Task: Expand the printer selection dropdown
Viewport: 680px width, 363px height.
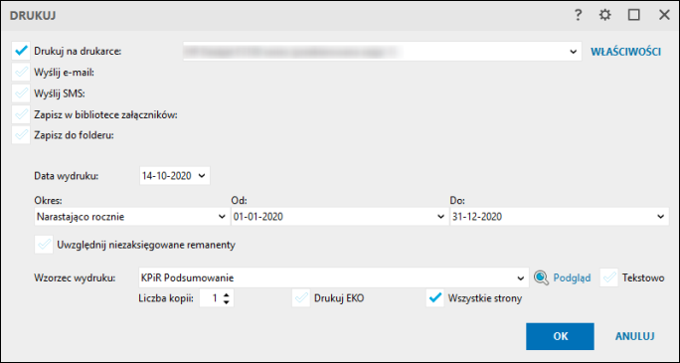Action: [382, 51]
